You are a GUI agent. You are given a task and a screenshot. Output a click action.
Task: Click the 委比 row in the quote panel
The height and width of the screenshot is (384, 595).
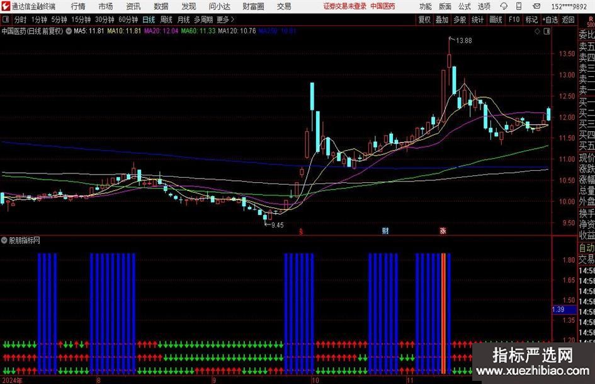[587, 35]
